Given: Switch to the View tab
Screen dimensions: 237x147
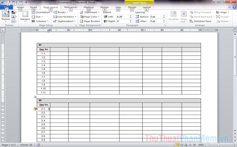Looking at the screenshot, I should tap(118, 7).
